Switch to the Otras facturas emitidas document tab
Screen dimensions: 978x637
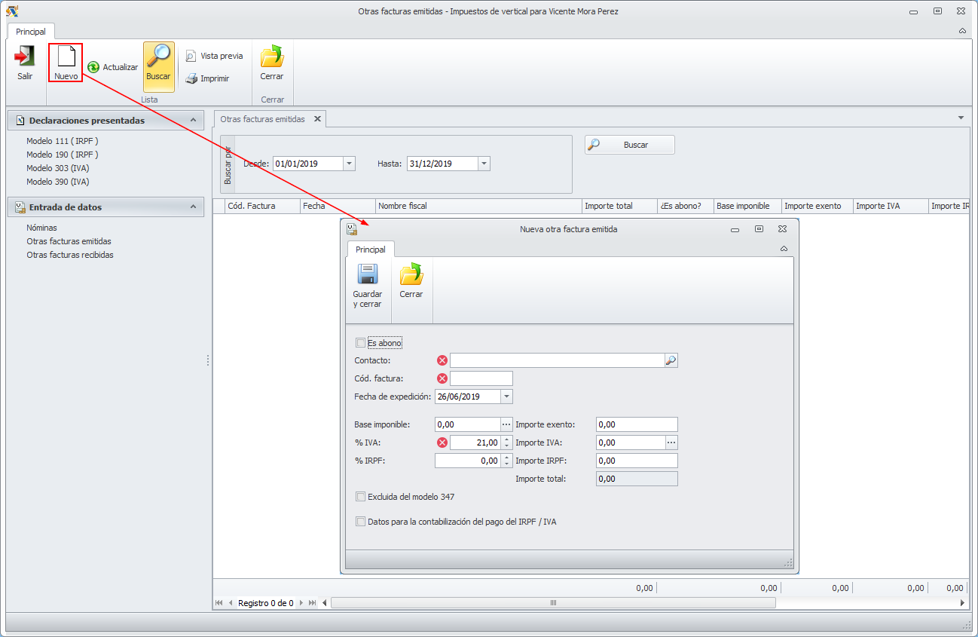tap(262, 119)
